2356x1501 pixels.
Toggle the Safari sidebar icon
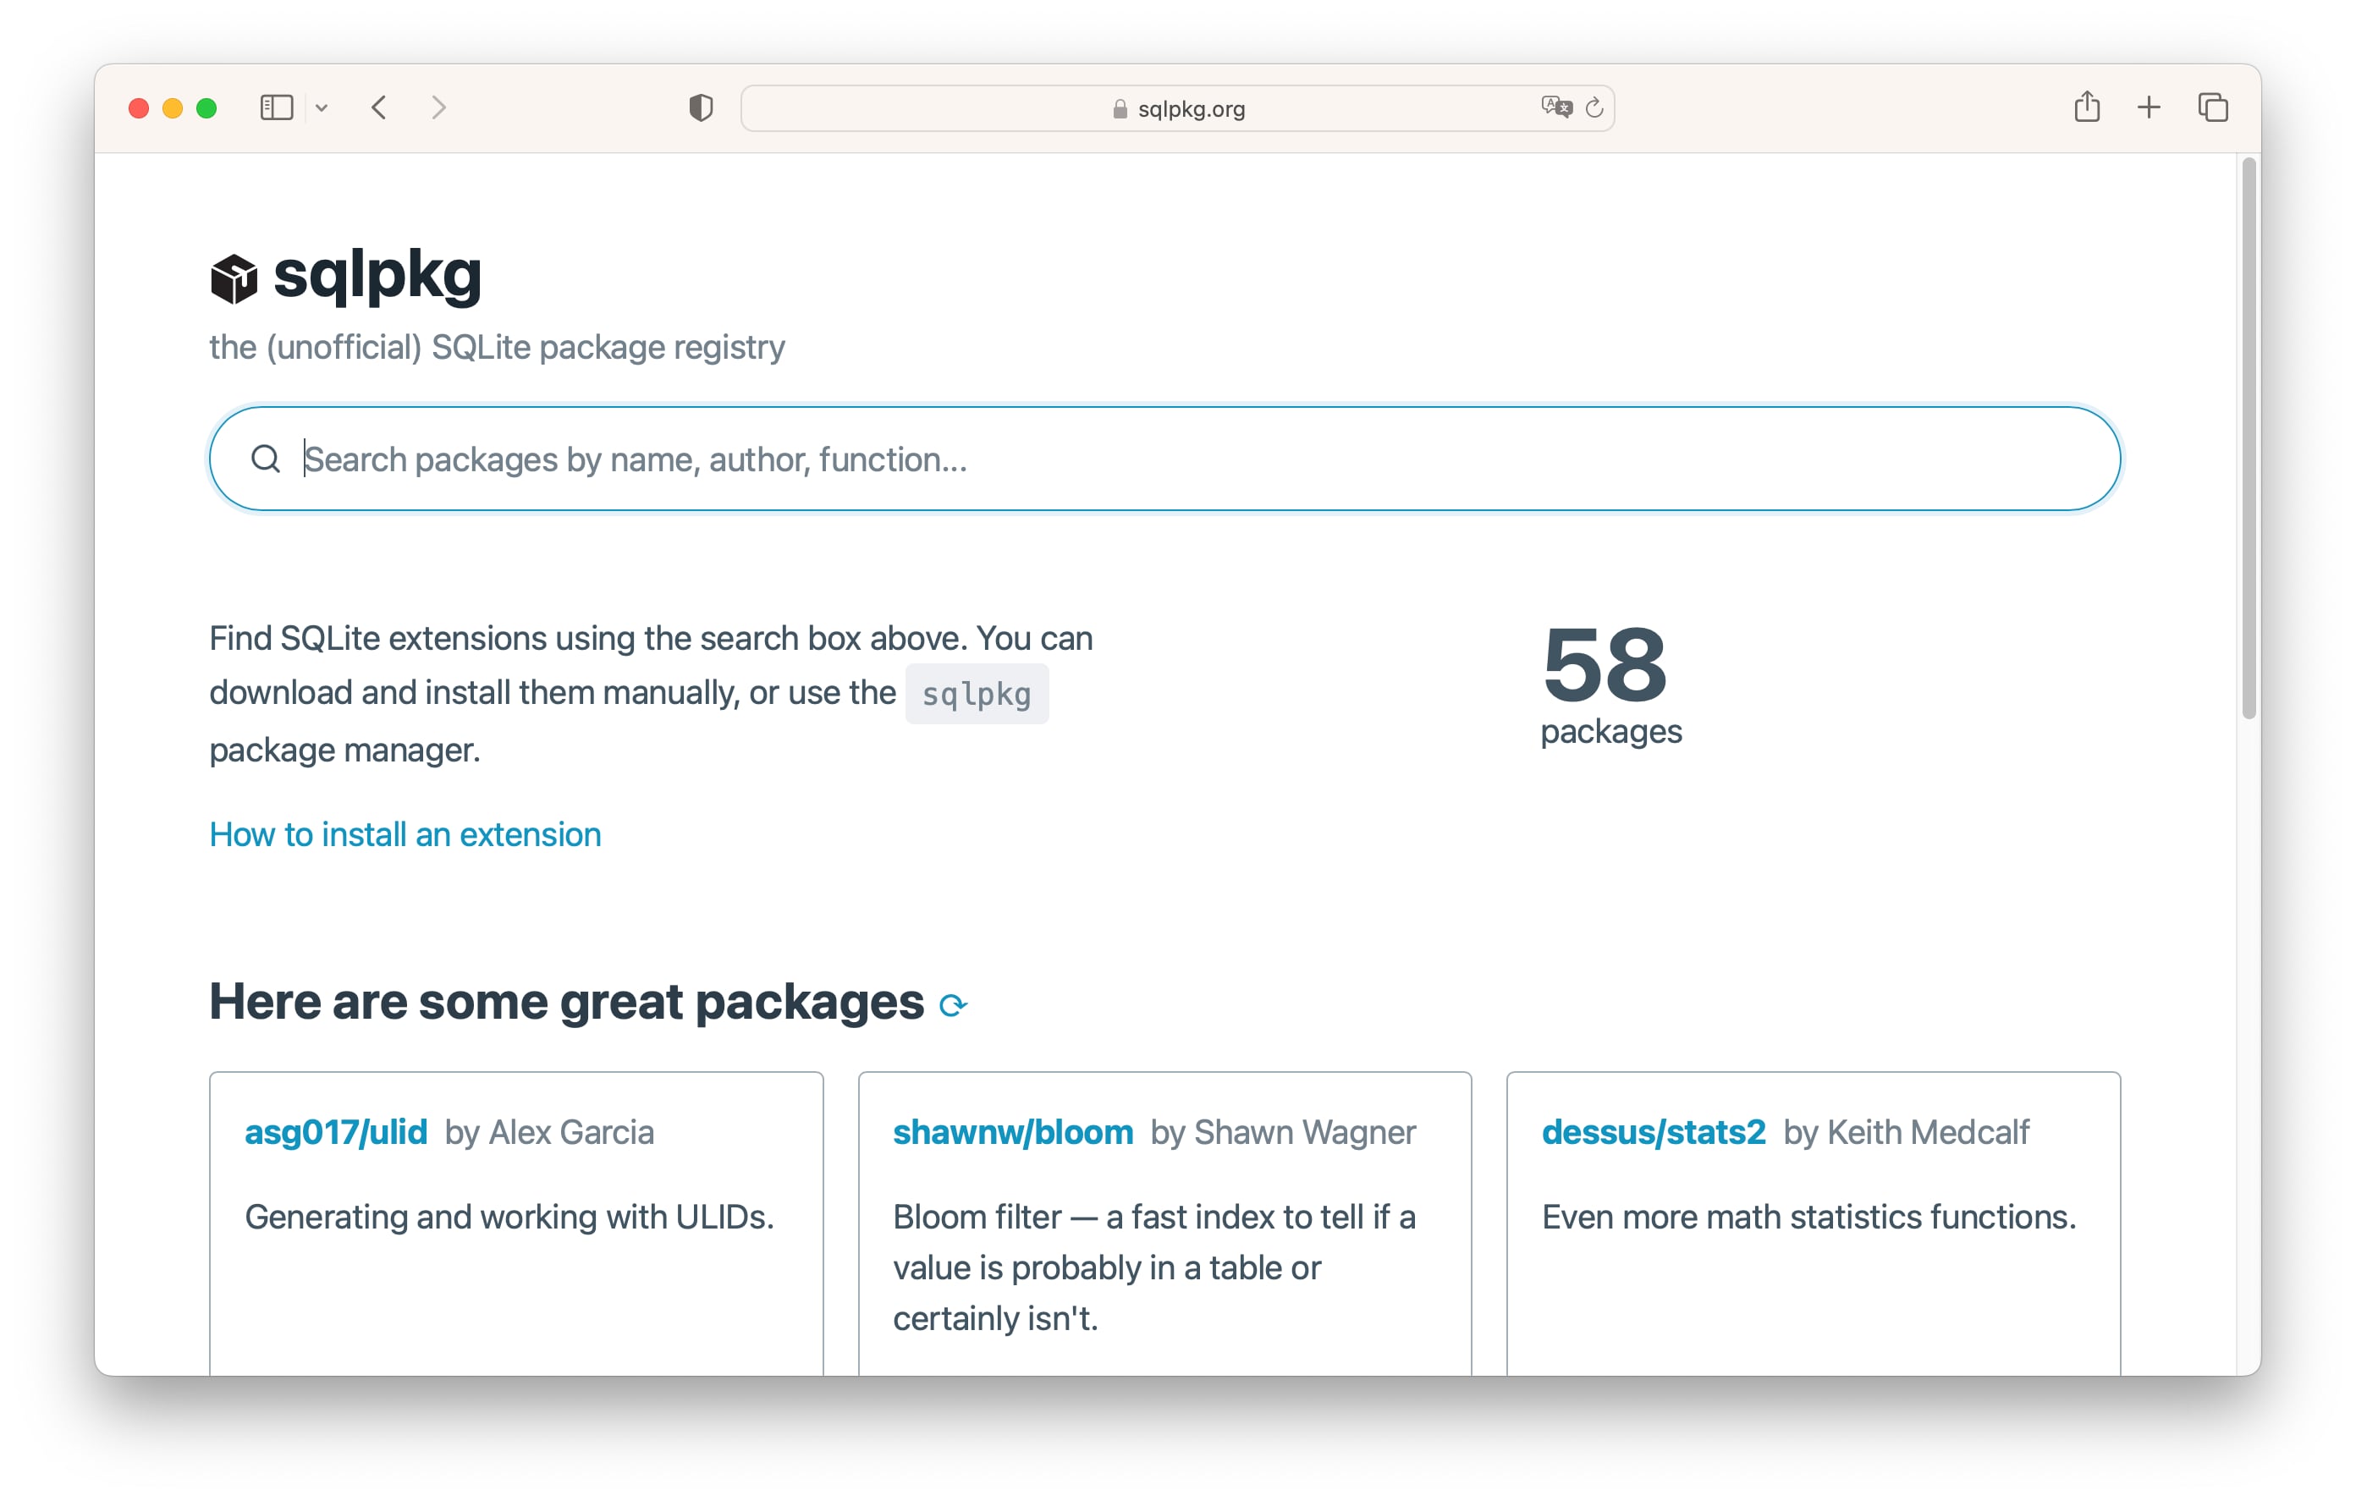click(277, 107)
